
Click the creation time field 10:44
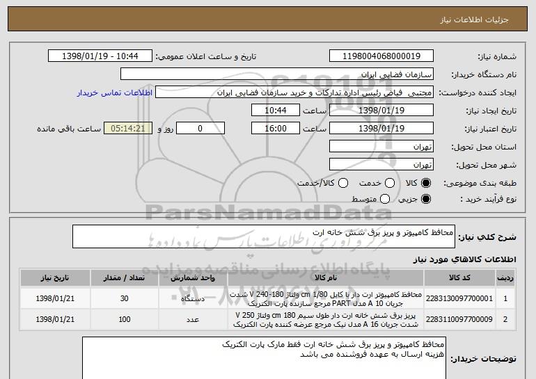point(276,111)
